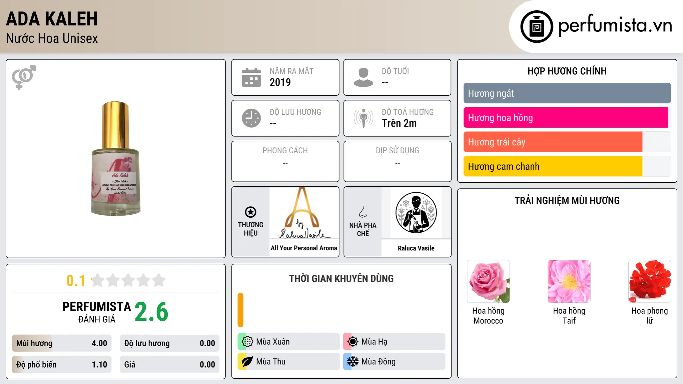Image resolution: width=683 pixels, height=384 pixels.
Task: Click the Mùa Đông snowflake icon
Action: [x=353, y=362]
